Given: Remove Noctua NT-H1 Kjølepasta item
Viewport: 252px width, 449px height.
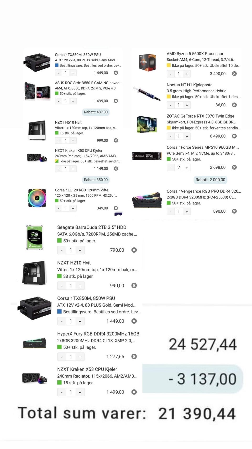Looking at the screenshot, I should (x=234, y=105).
